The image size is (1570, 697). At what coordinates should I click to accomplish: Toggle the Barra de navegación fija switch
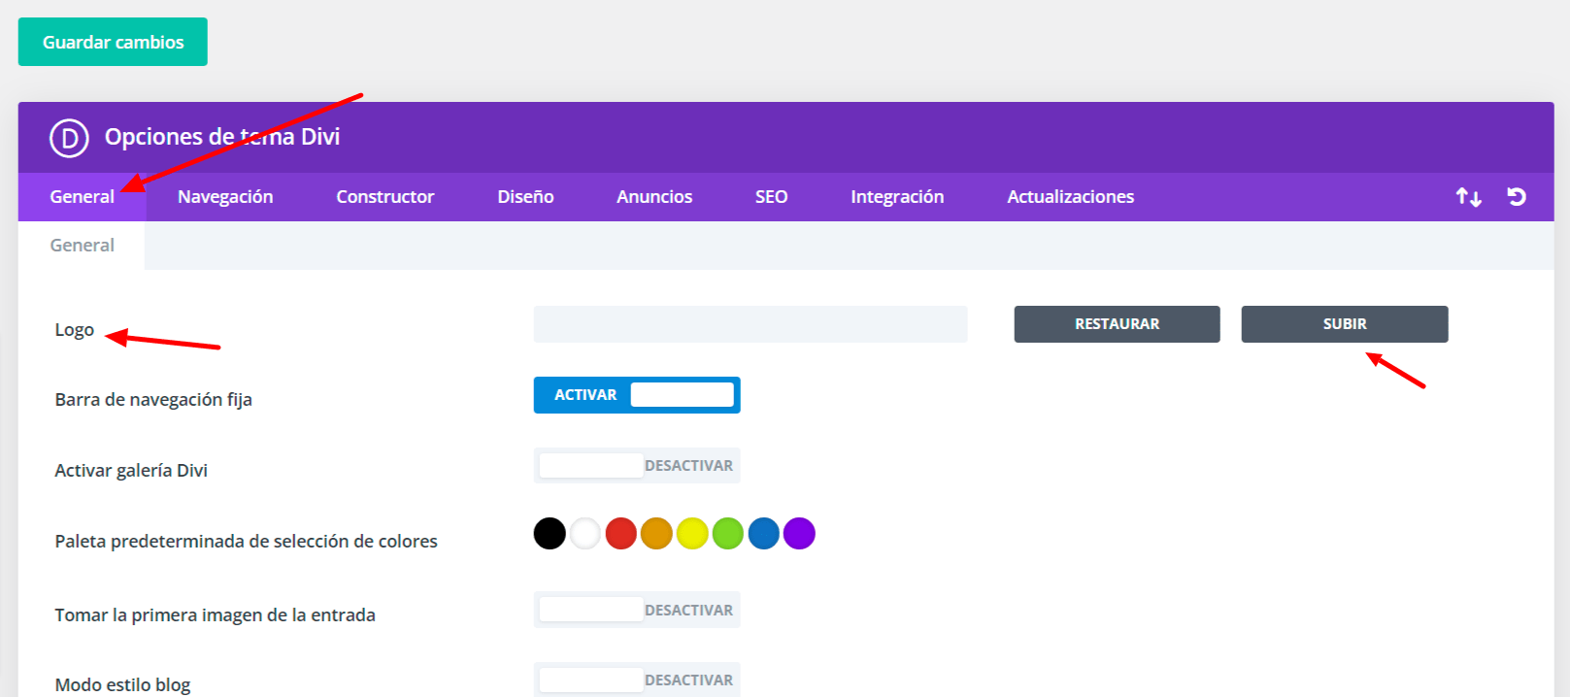coord(637,395)
